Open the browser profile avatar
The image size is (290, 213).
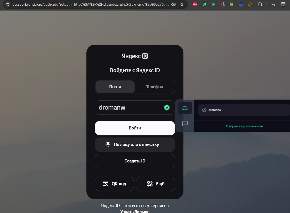click(x=283, y=4)
